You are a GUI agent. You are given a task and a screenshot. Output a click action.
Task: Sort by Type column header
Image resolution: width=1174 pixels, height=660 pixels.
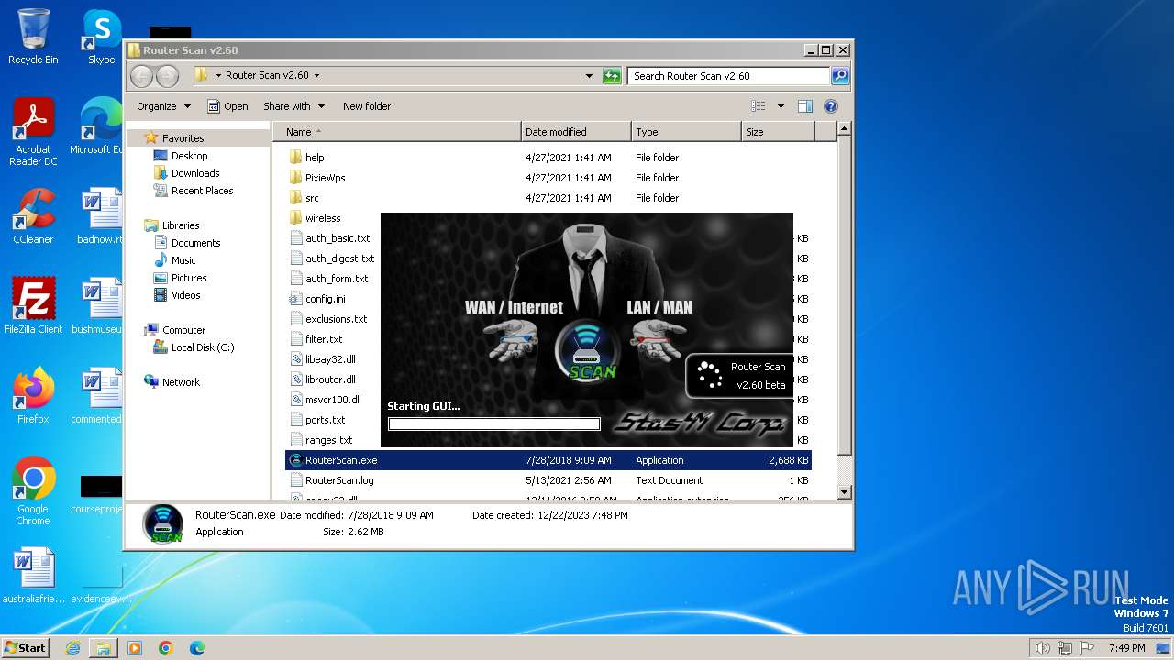pos(686,132)
